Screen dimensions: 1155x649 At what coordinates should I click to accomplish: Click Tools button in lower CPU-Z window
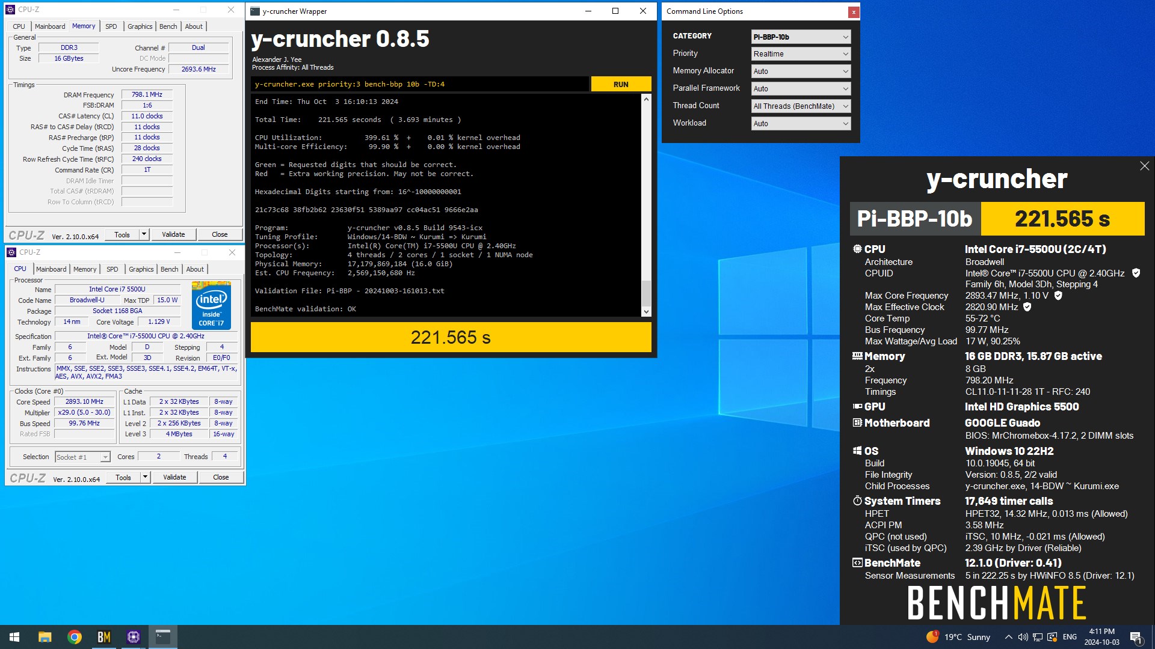pyautogui.click(x=123, y=477)
